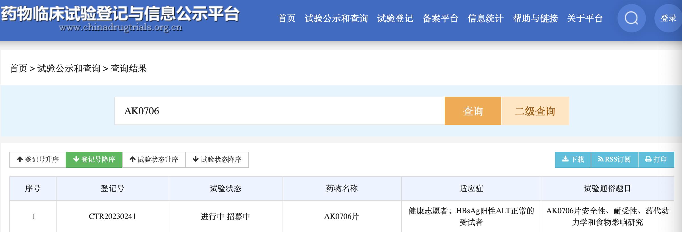This screenshot has height=232, width=682.
Task: Click the 下载 download icon button
Action: point(573,159)
